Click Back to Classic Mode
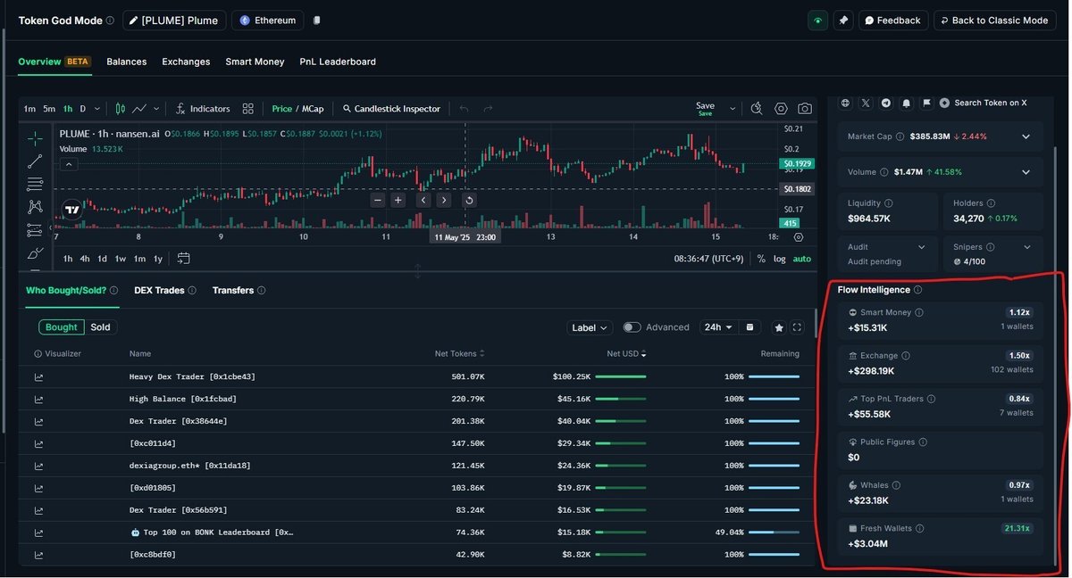 [994, 20]
